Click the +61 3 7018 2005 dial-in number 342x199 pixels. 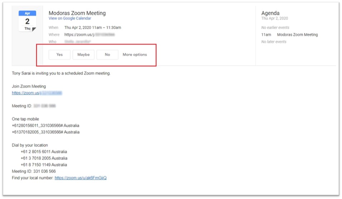point(44,158)
